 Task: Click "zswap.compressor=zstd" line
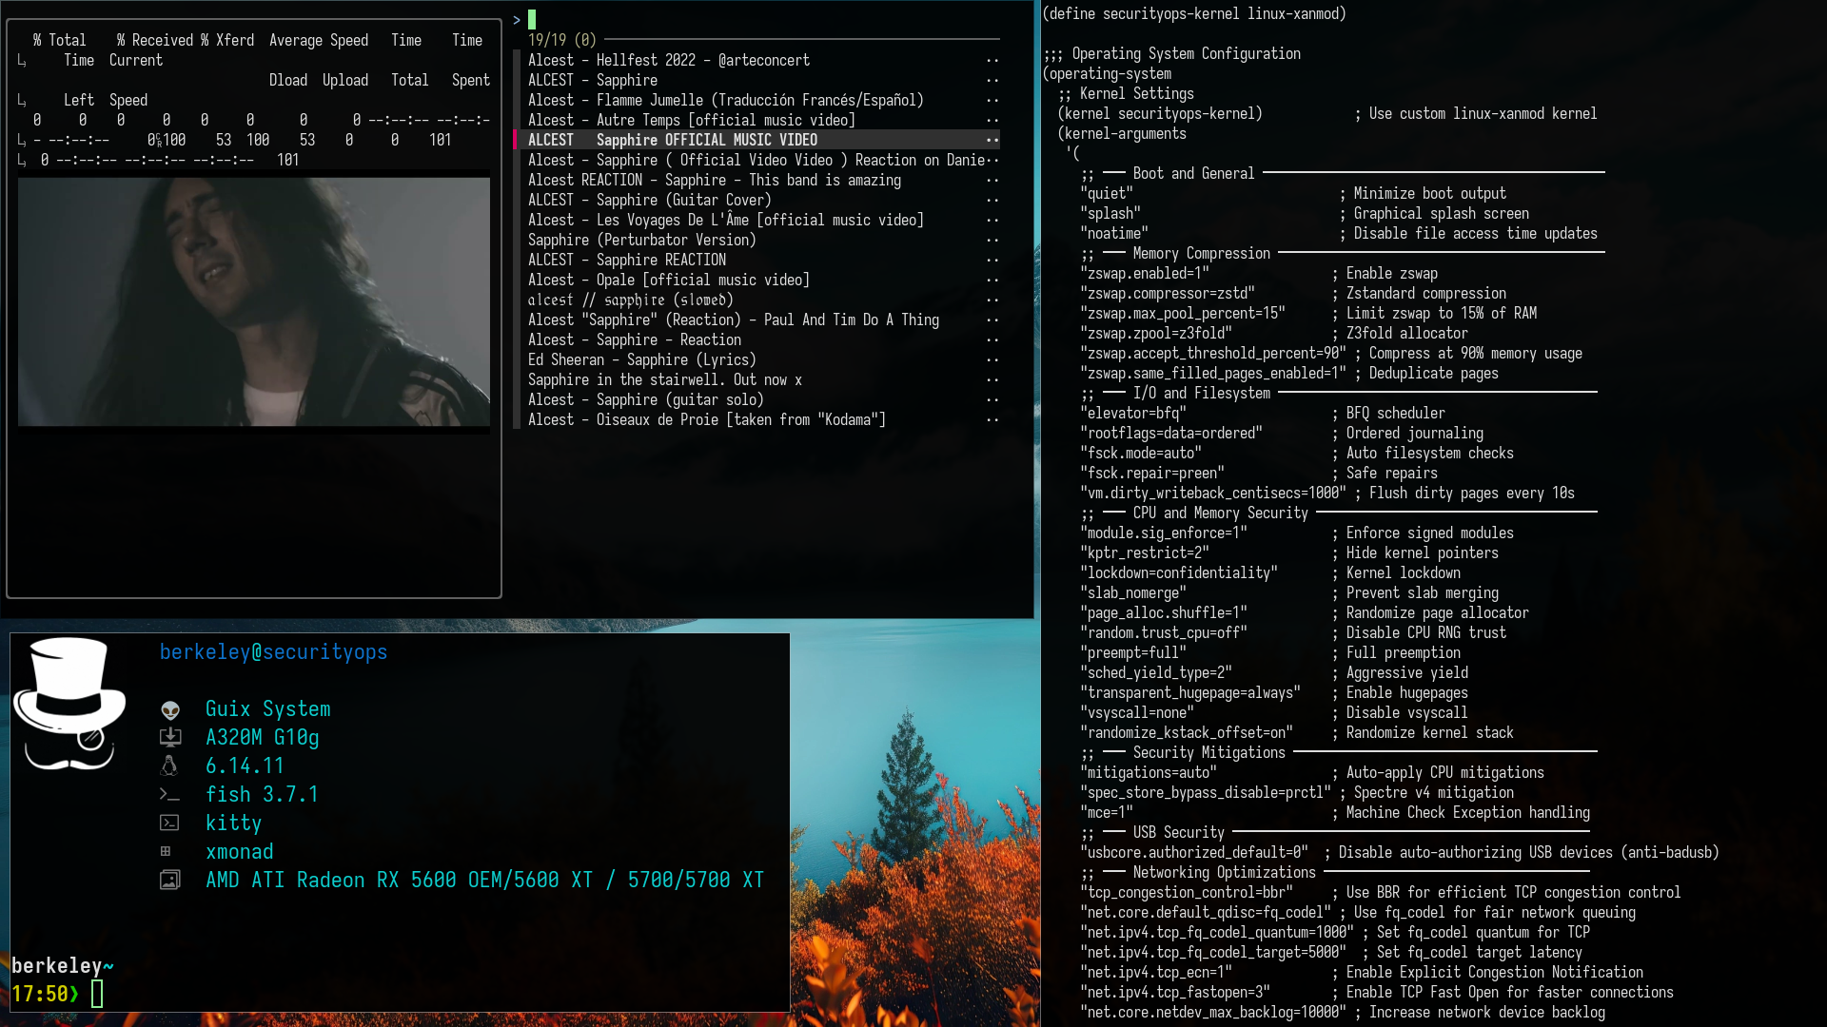point(1168,293)
